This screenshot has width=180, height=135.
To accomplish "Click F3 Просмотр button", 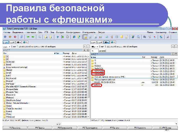I will [x=15, y=128].
